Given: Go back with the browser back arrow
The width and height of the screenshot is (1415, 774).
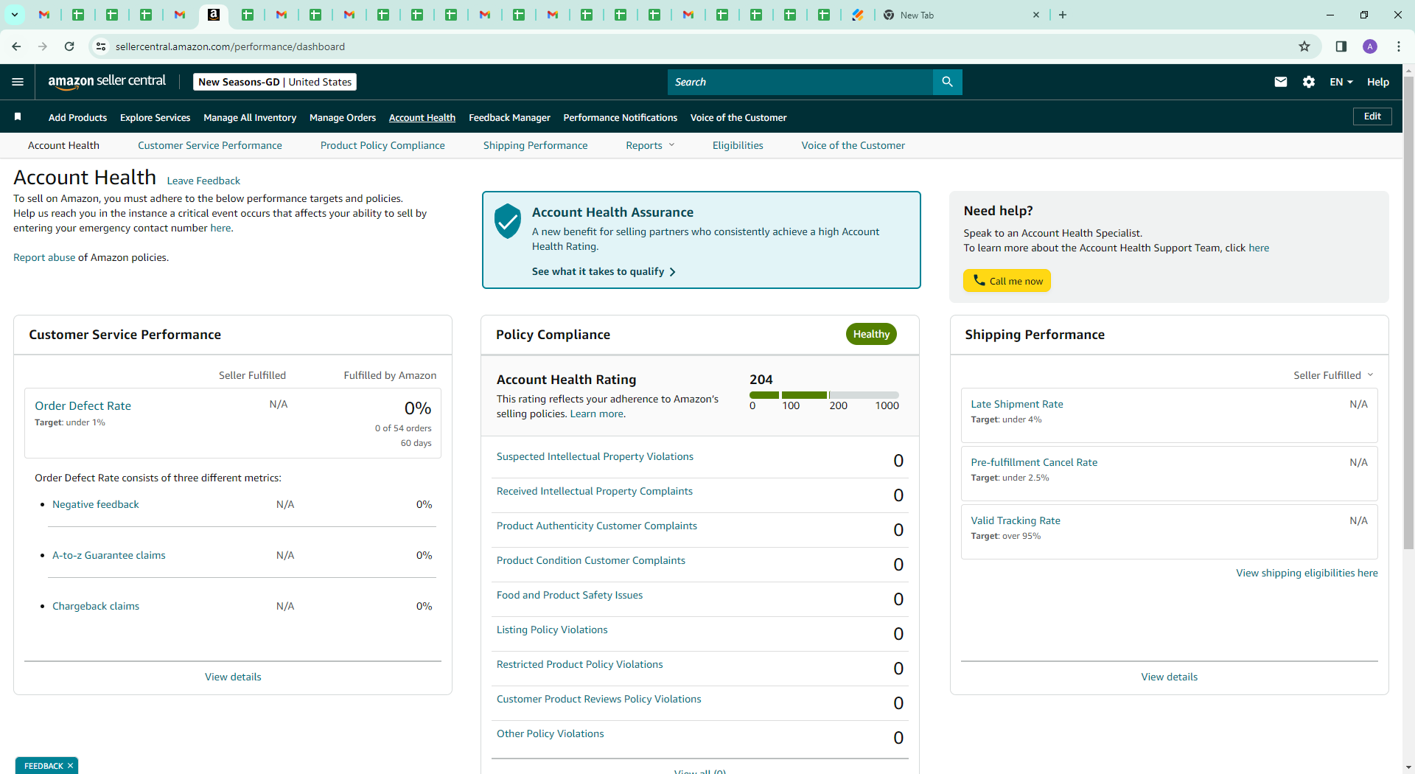Looking at the screenshot, I should coord(16,46).
